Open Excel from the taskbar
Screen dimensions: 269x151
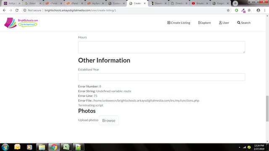point(66,147)
